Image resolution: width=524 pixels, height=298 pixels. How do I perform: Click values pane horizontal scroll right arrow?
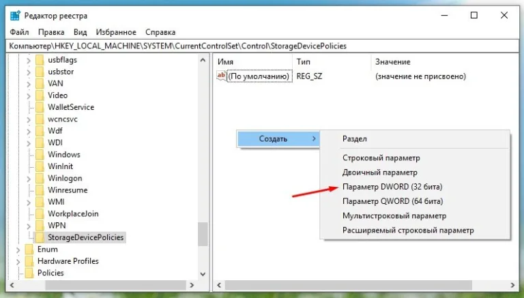click(512, 285)
